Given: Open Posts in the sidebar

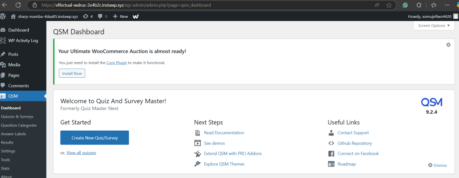Looking at the screenshot, I should (x=13, y=54).
